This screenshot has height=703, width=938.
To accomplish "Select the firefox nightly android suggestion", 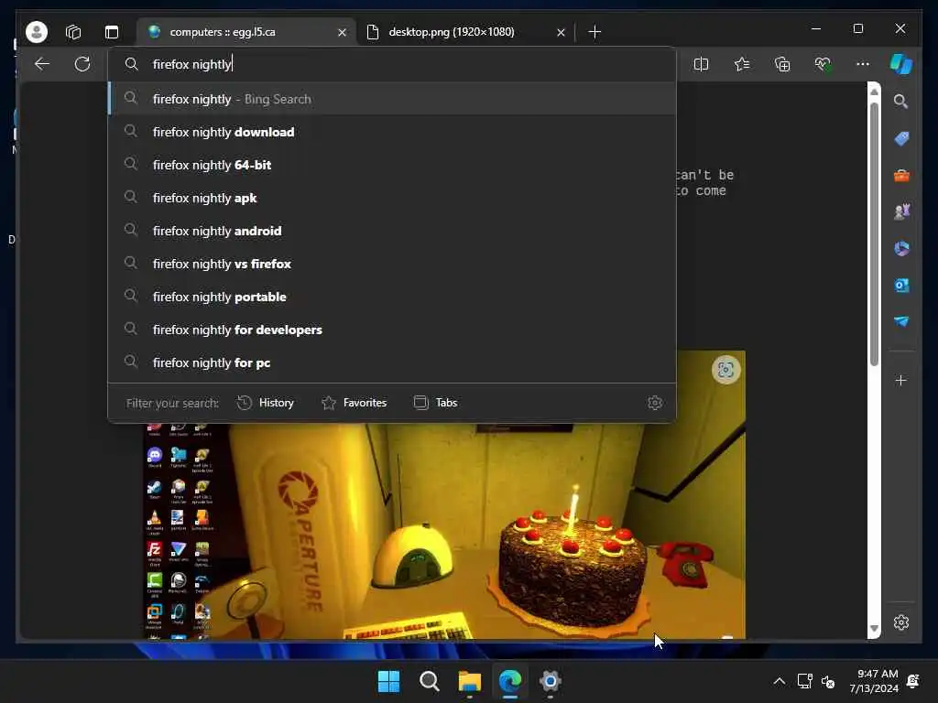I will point(392,231).
